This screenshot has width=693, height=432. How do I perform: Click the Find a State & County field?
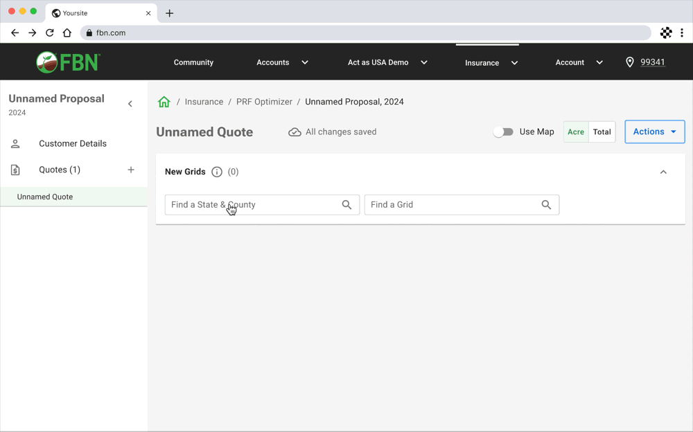coord(262,205)
